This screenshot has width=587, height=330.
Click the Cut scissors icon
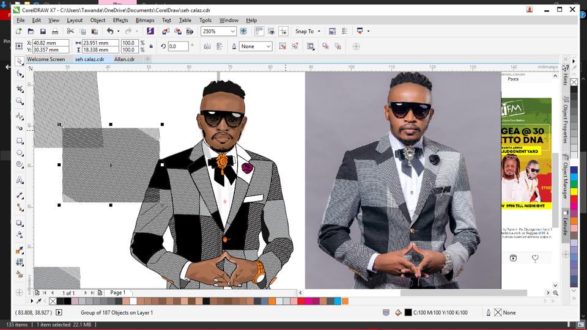[x=70, y=31]
